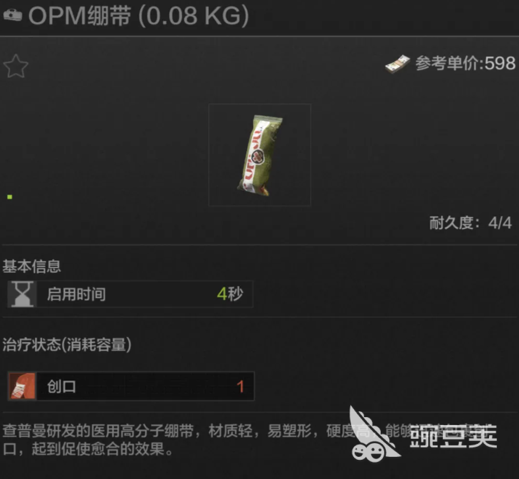Click the OPM绷带 (0.08 KG) title text
Image resolution: width=519 pixels, height=479 pixels.
(139, 15)
